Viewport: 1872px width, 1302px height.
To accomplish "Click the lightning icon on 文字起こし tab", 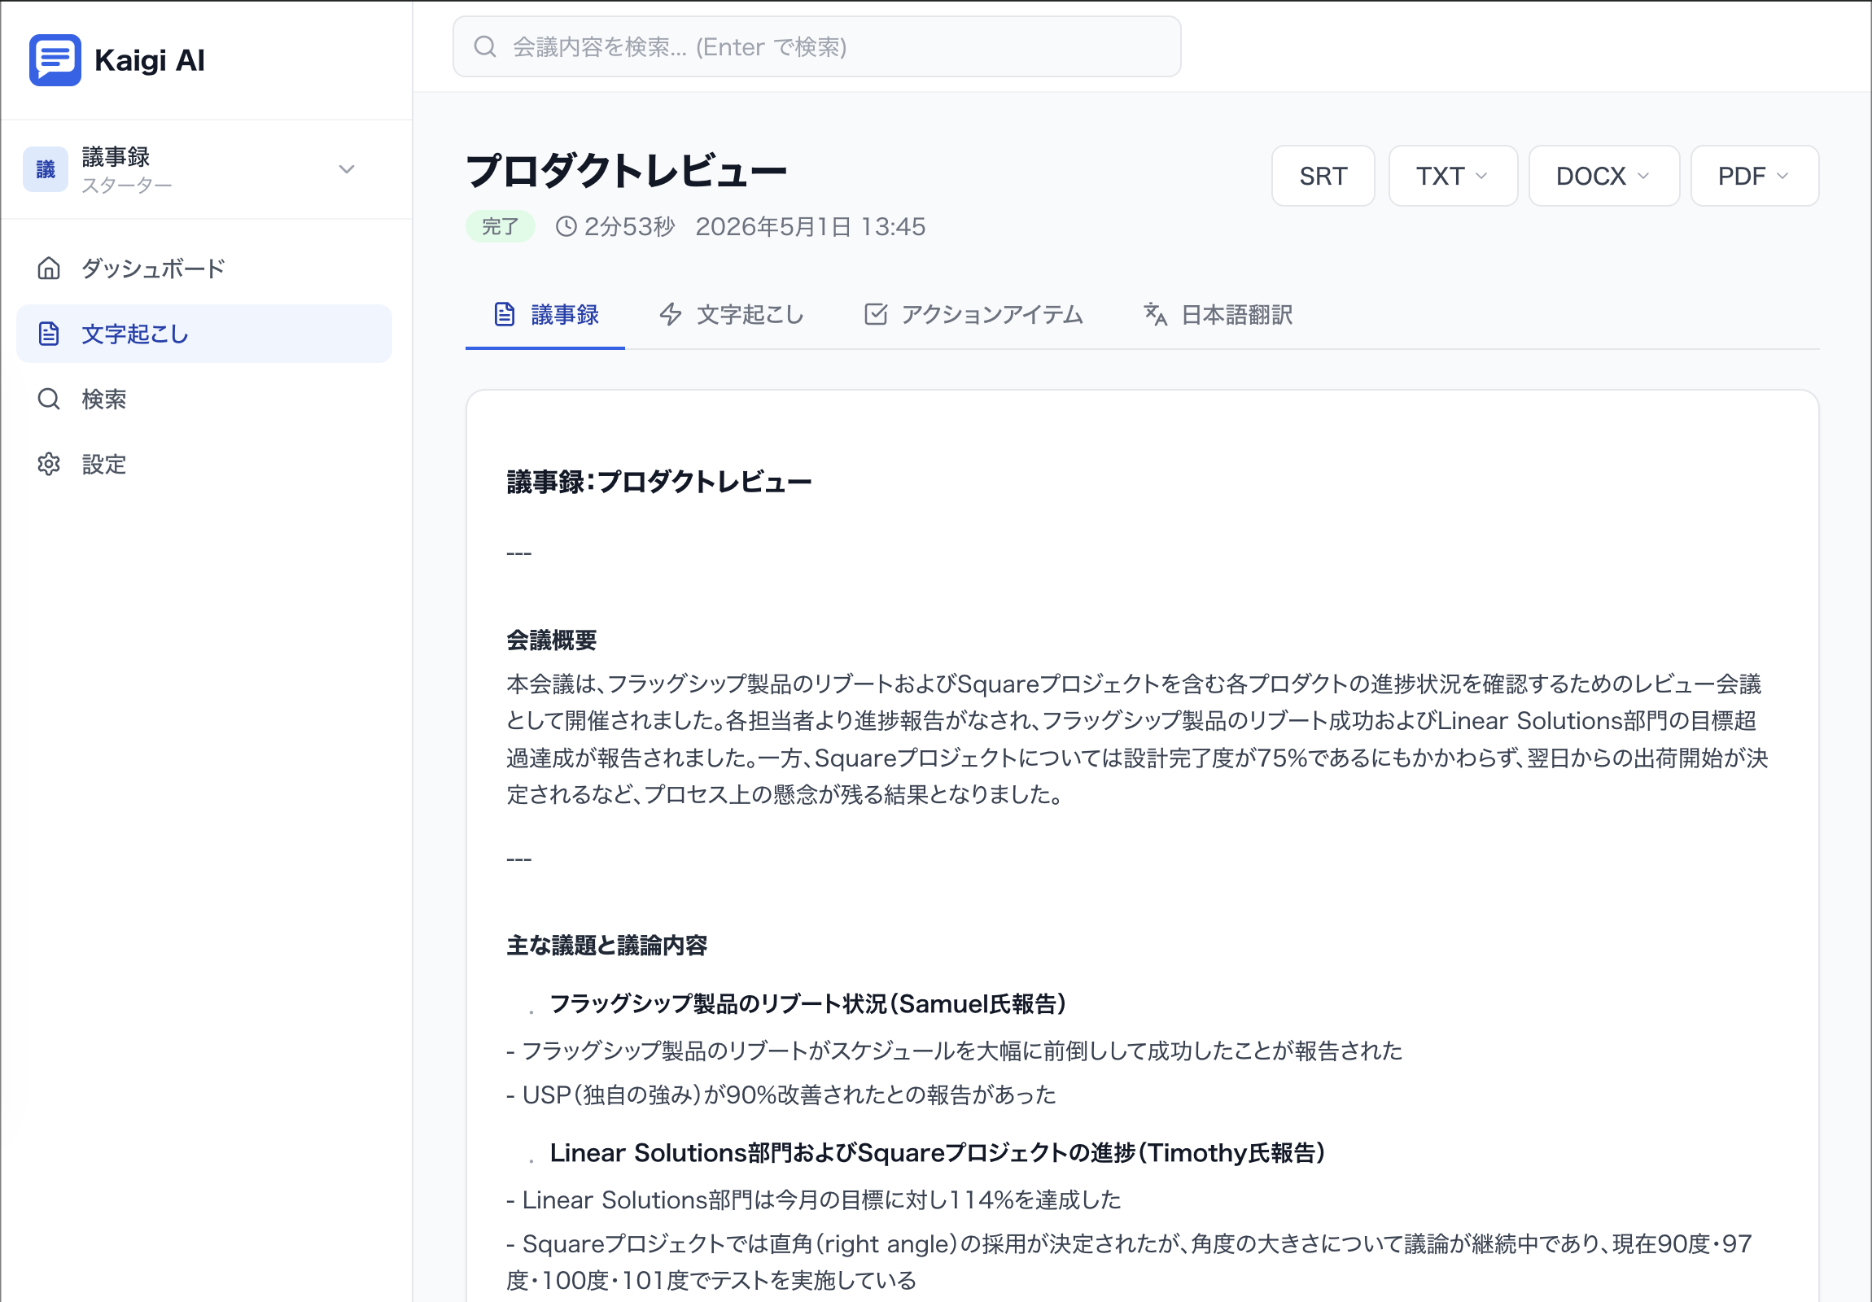I will [x=670, y=314].
